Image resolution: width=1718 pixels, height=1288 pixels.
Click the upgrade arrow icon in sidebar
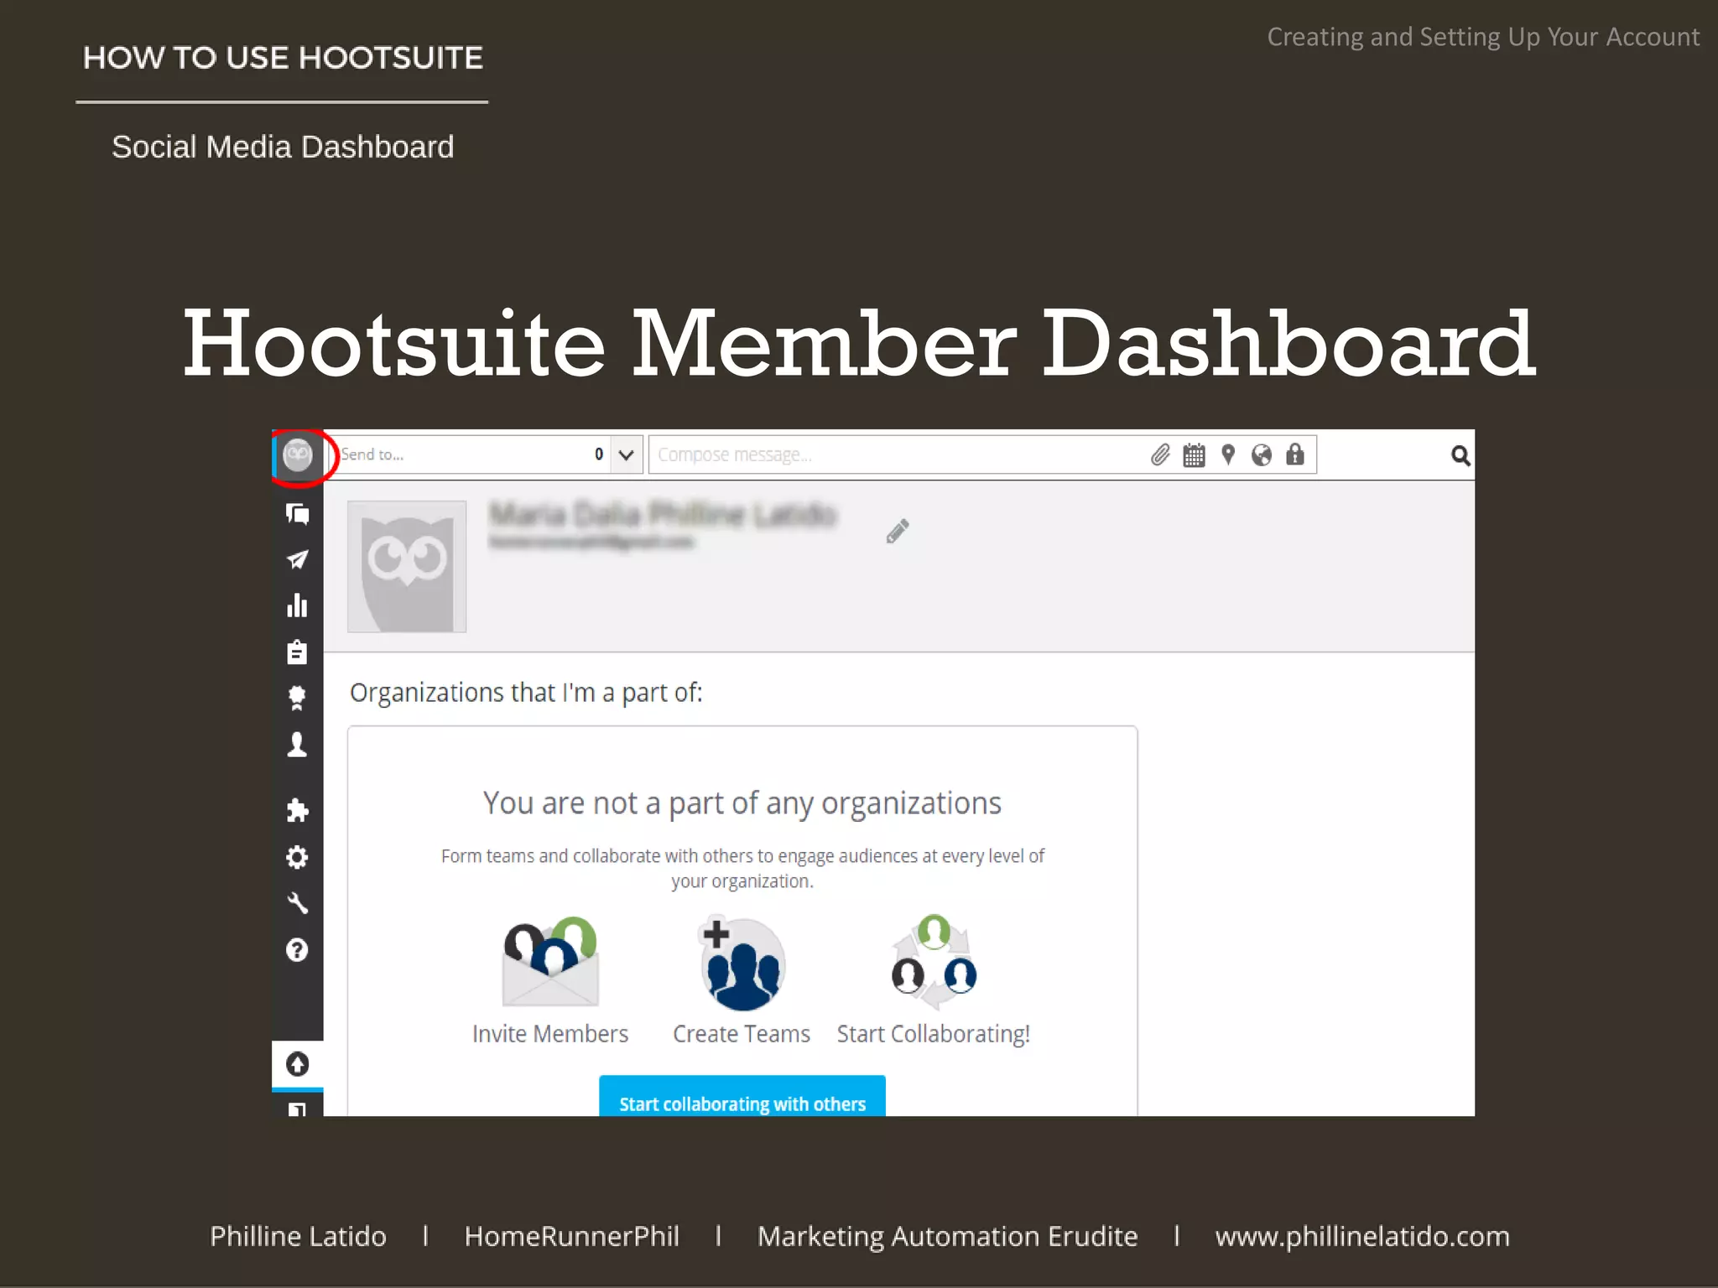pyautogui.click(x=298, y=1064)
